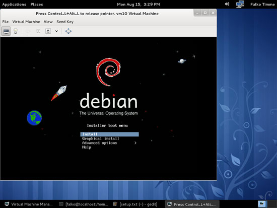The width and height of the screenshot is (277, 208).
Task: Expand the shutdown options dropdown arrow
Action: coord(56,31)
